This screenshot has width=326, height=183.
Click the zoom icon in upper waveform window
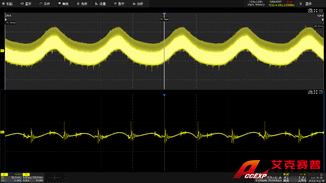point(316,10)
